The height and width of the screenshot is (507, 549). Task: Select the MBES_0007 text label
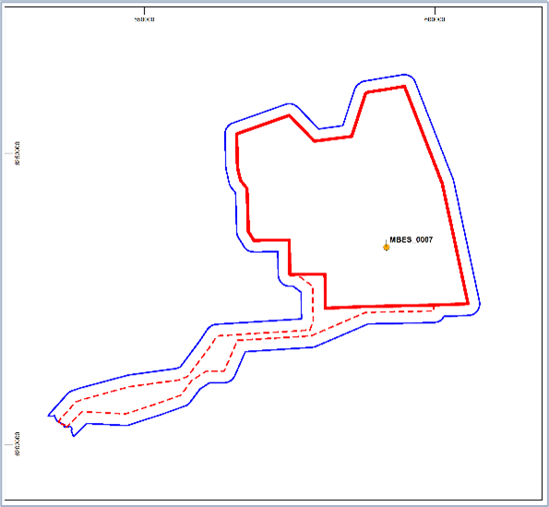click(411, 240)
